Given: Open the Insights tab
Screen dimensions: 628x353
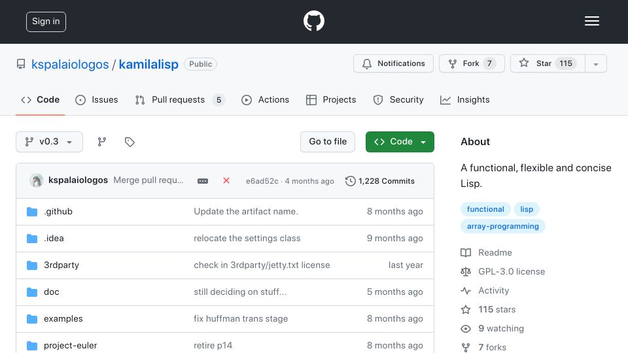Looking at the screenshot, I should pyautogui.click(x=464, y=99).
